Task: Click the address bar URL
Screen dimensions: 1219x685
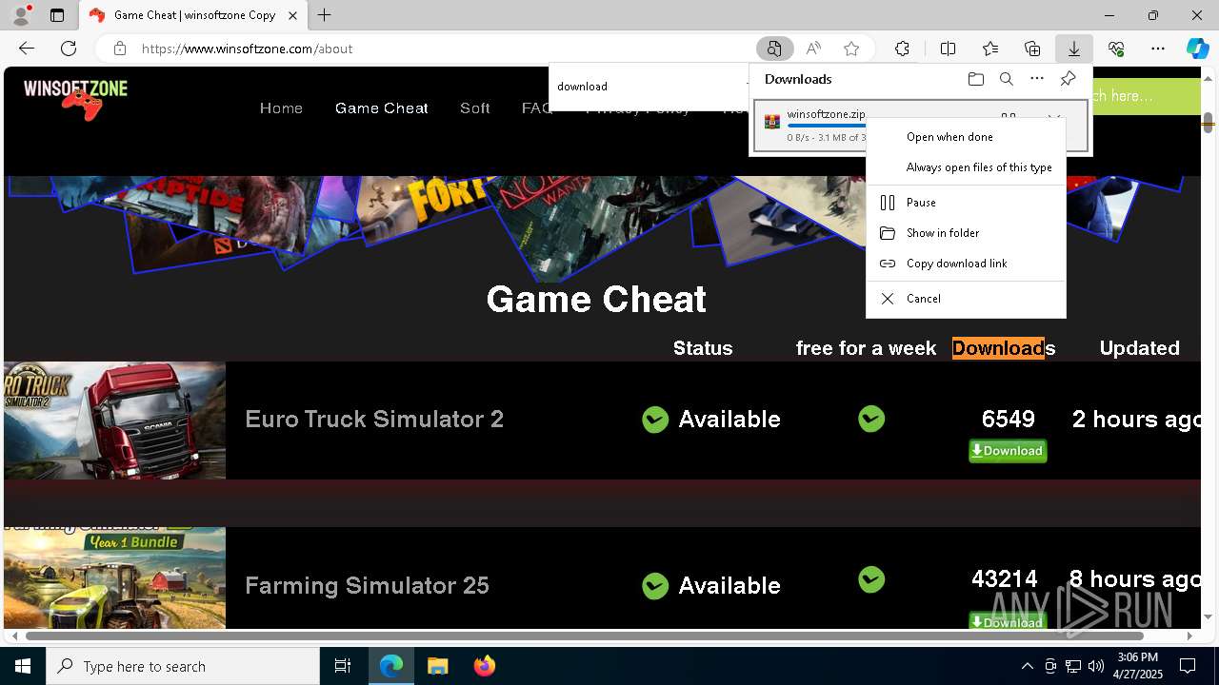Action: click(x=248, y=49)
